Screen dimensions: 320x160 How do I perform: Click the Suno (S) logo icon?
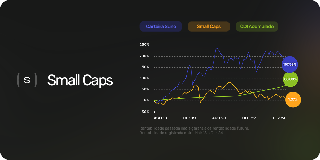pyautogui.click(x=27, y=80)
